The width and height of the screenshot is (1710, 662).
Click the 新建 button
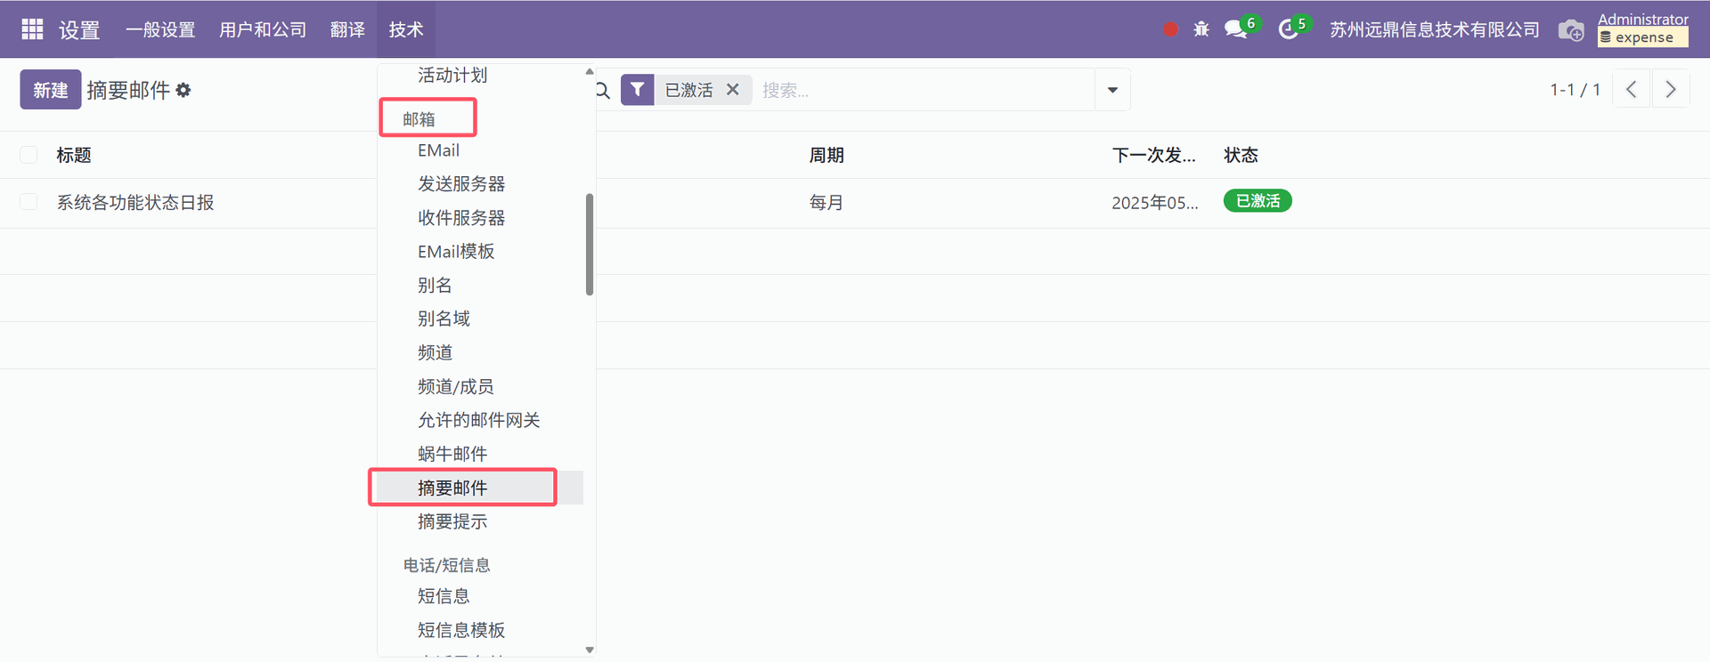click(51, 90)
